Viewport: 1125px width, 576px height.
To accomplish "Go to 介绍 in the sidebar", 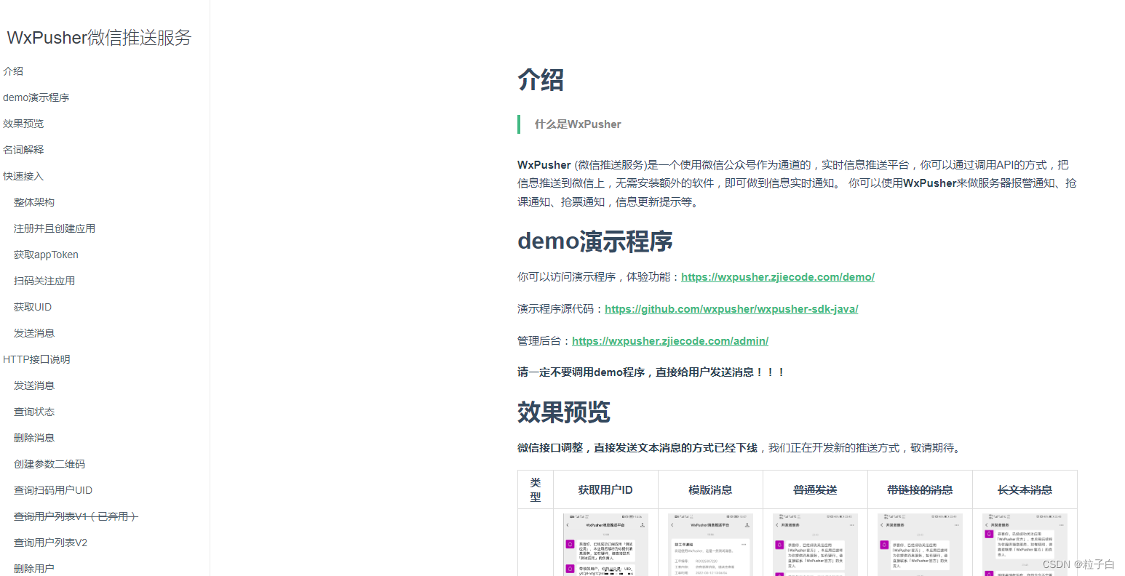I will tap(13, 71).
